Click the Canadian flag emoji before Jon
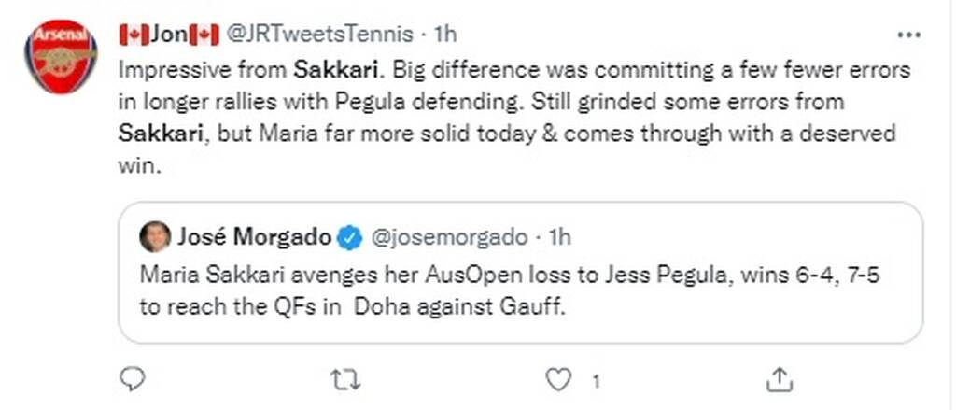Screen dimensions: 956x410 [x=134, y=35]
